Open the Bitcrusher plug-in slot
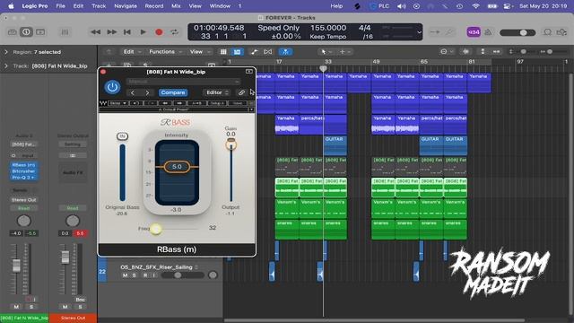Image resolution: width=574 pixels, height=323 pixels. click(x=23, y=171)
